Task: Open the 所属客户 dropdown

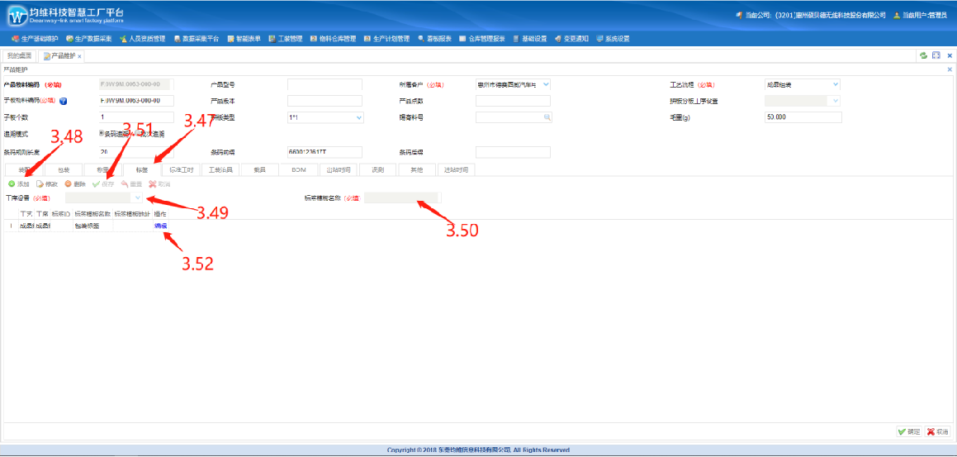Action: (x=546, y=84)
